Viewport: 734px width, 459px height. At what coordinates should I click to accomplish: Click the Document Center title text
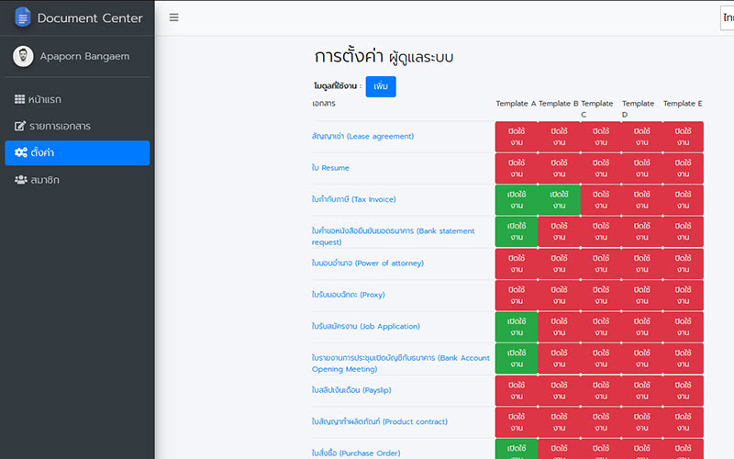tap(90, 18)
